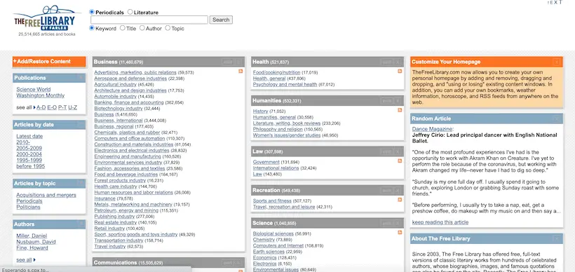Screen dimensions: 575x272
Task: Open the Business panel RSS feed icon
Action: [x=241, y=71]
